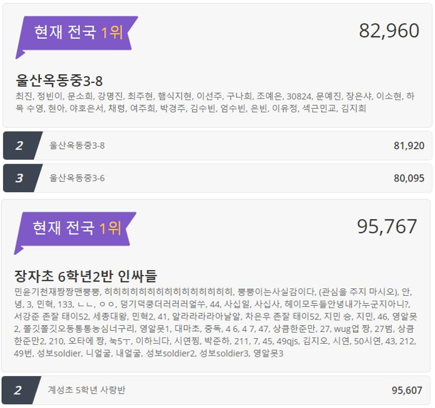The height and width of the screenshot is (408, 435).
Task: Select the third-place 울산옥동중3-6 row label
Action: pos(77,178)
